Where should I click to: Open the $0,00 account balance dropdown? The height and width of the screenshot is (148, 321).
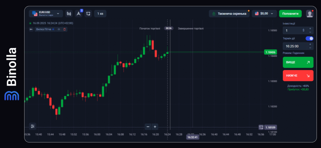[264, 14]
